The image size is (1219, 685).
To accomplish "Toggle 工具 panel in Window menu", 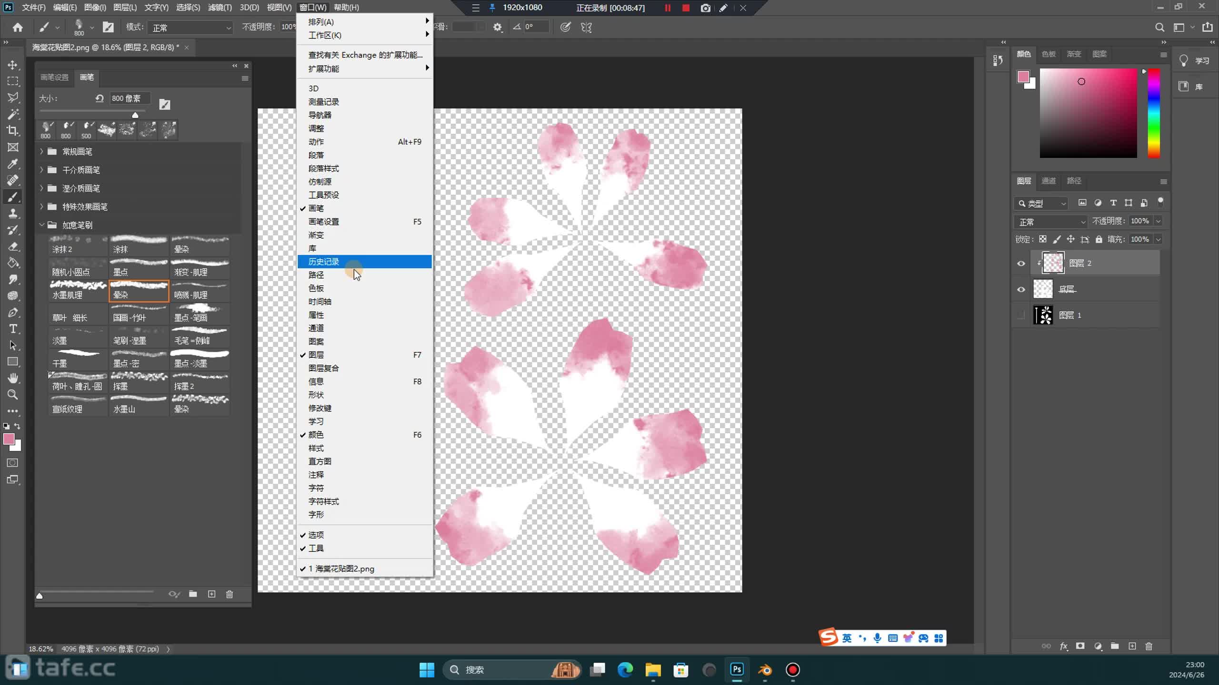I will [365, 548].
